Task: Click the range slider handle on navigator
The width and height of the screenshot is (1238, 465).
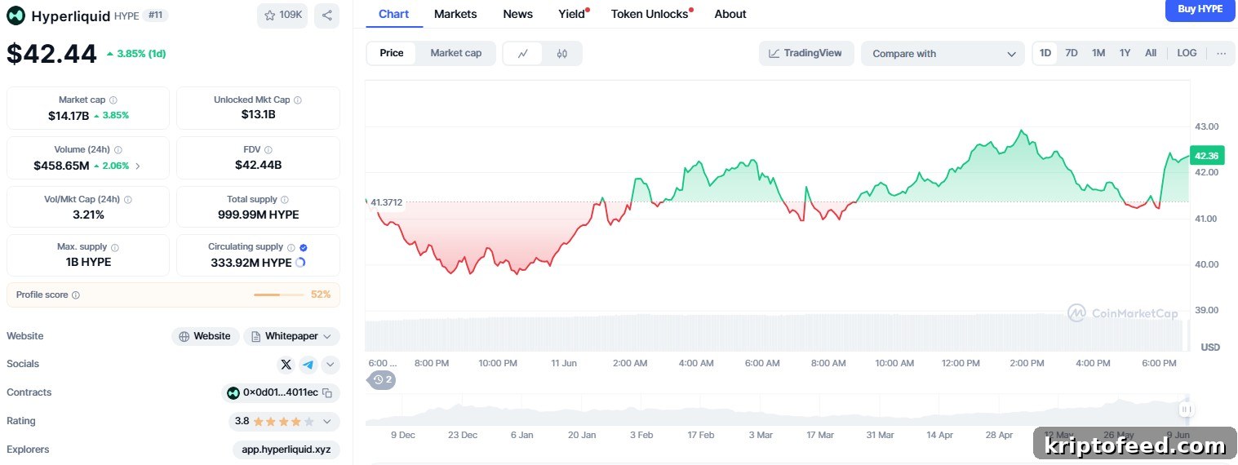Action: 1186,410
